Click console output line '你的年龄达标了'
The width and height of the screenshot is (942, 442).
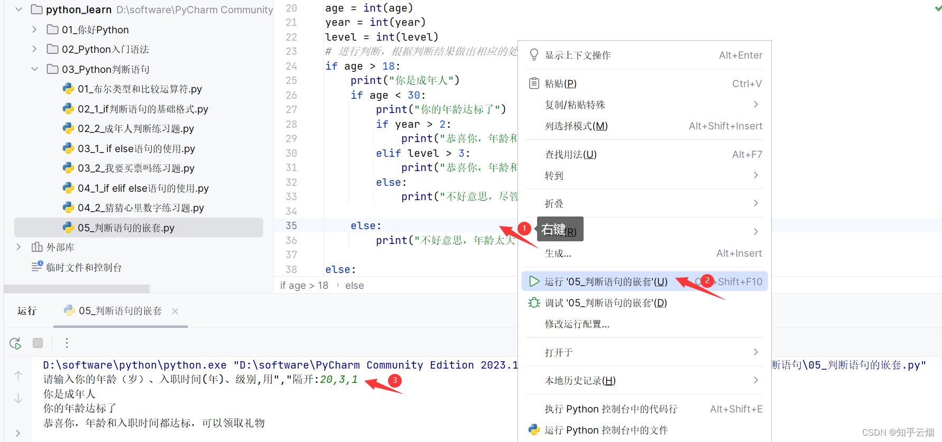80,408
